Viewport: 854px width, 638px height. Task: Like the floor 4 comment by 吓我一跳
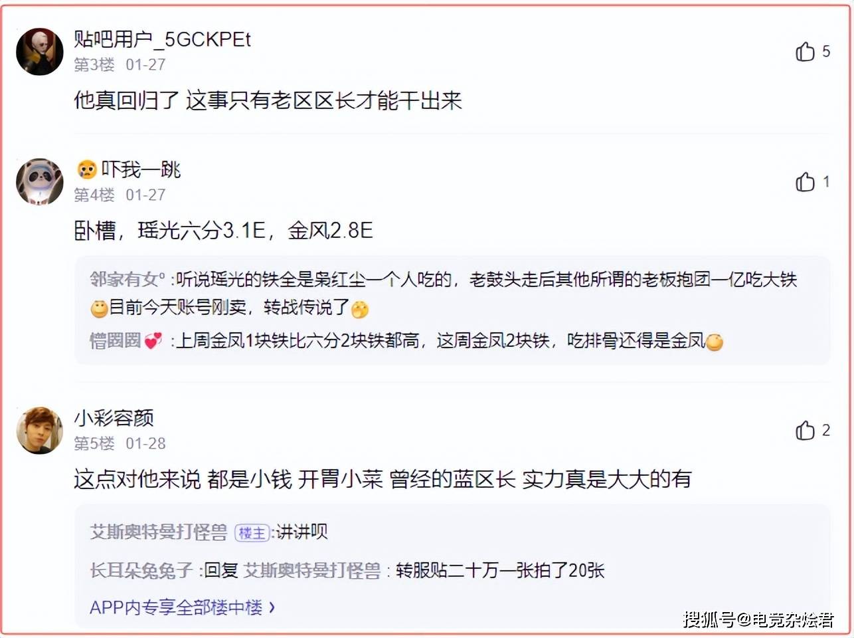point(805,181)
